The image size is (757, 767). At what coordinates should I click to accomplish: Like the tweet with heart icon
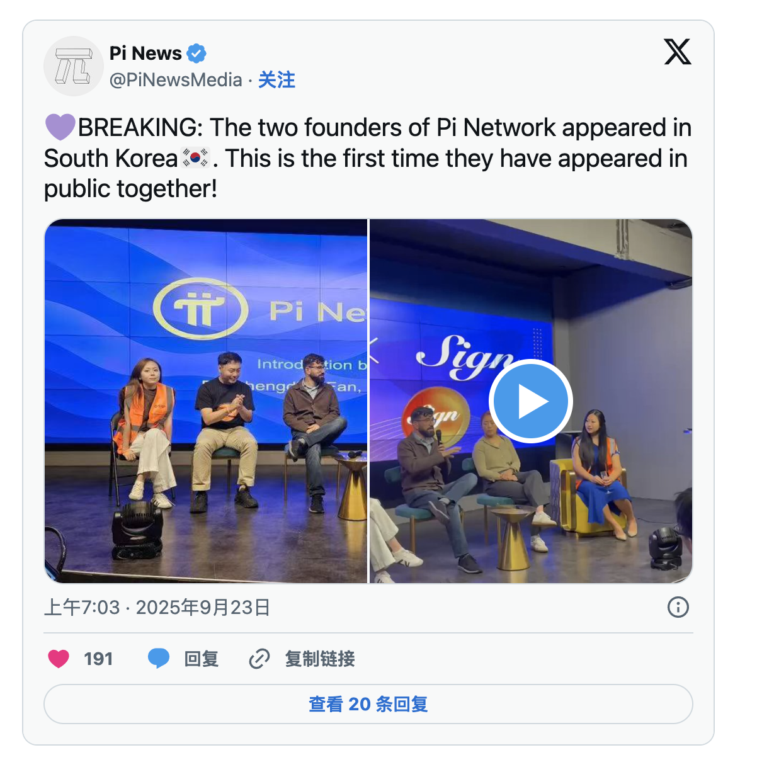pyautogui.click(x=59, y=659)
